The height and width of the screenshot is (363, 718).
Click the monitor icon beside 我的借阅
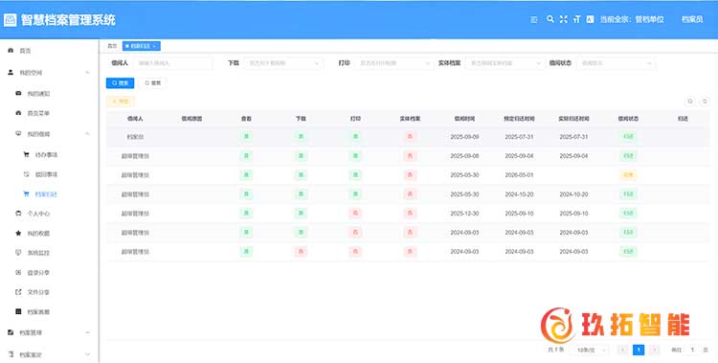[18, 133]
